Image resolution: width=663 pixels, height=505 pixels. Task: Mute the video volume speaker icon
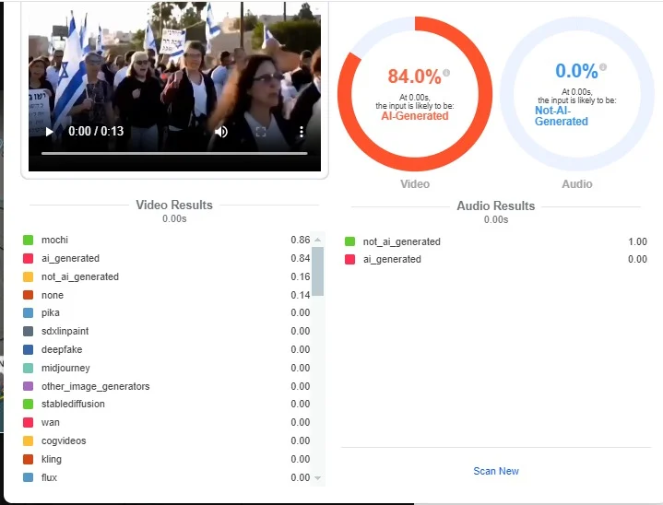point(221,132)
